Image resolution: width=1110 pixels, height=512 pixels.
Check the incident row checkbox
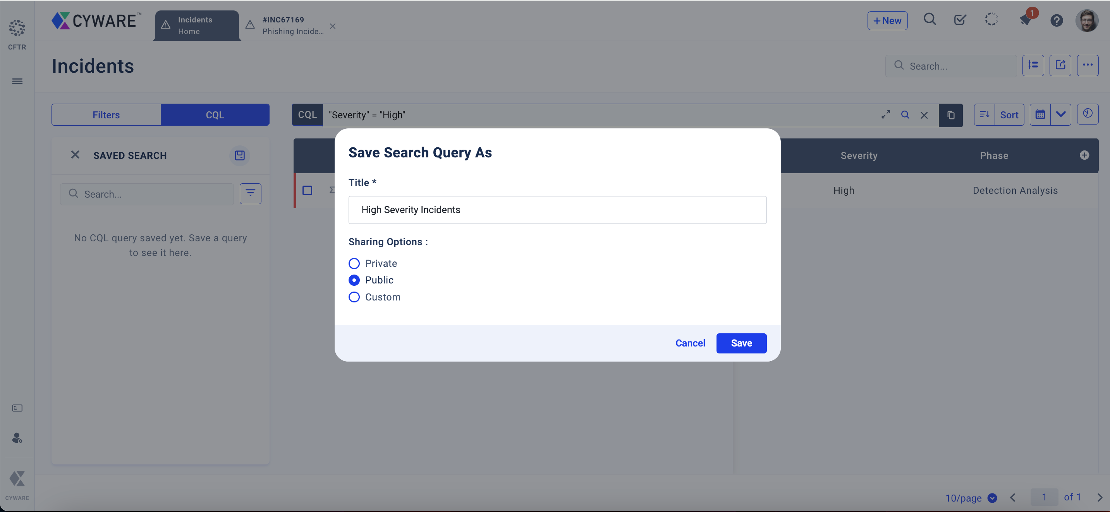[307, 190]
